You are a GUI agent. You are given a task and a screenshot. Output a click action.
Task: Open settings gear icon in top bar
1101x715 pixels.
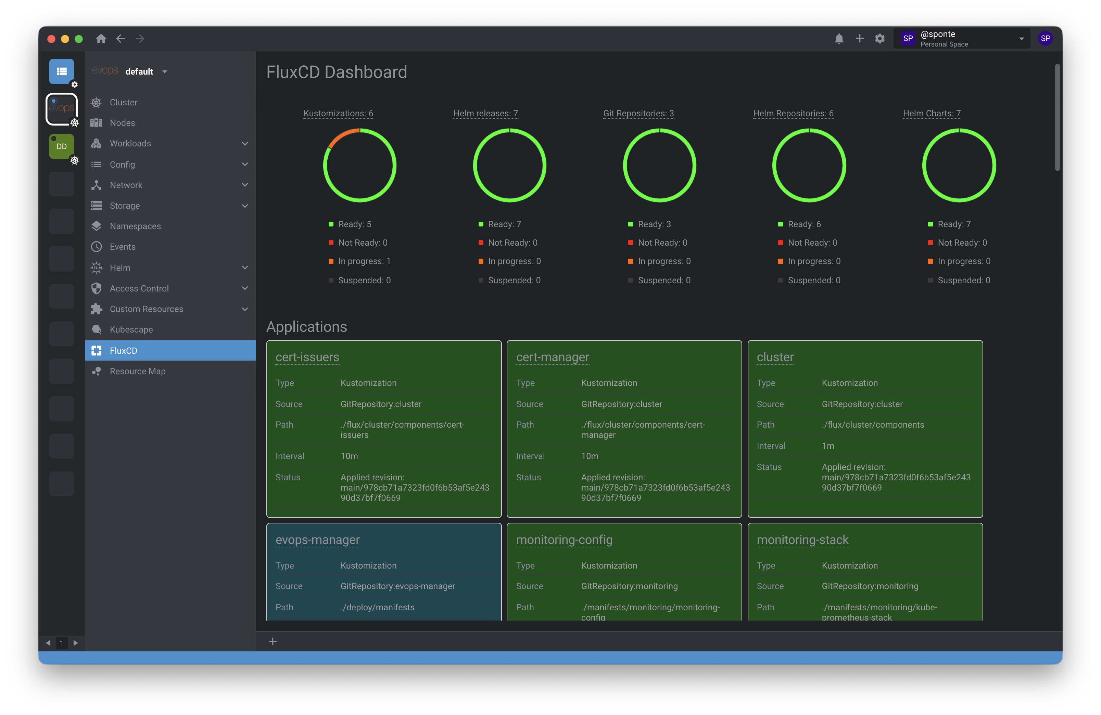coord(879,39)
